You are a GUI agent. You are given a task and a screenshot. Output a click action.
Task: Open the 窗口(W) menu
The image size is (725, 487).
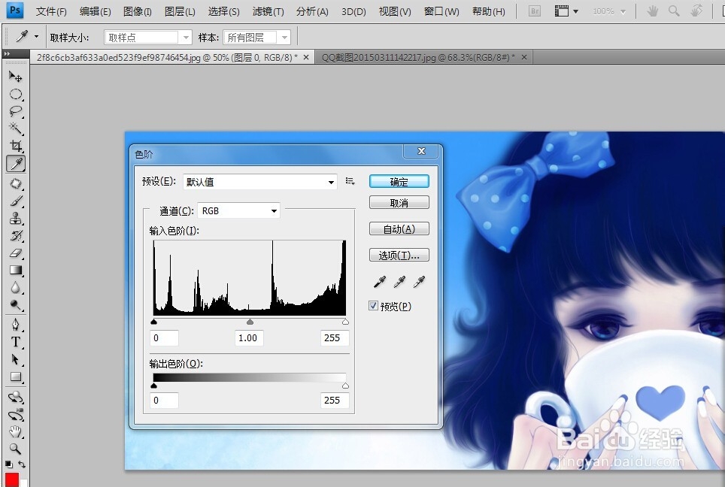(441, 11)
